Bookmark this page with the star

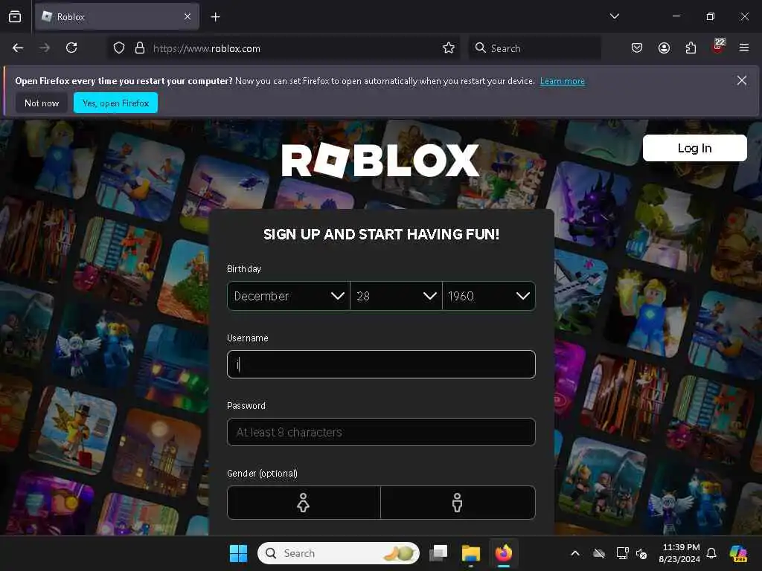click(x=449, y=48)
